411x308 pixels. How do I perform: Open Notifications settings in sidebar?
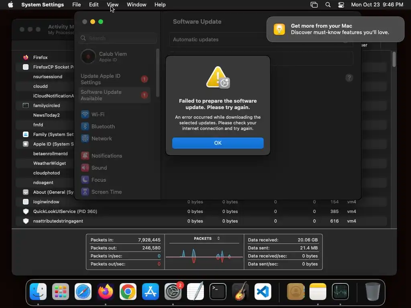pos(102,156)
